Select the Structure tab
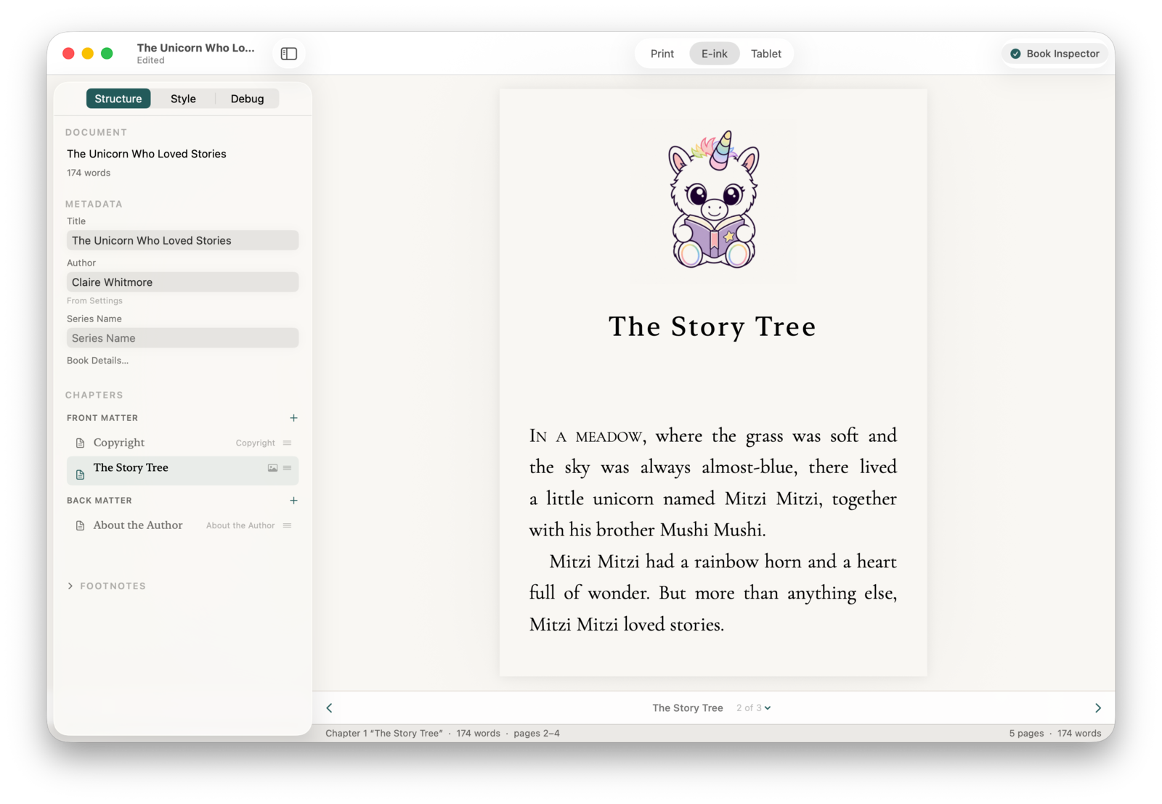This screenshot has width=1162, height=804. 118,99
